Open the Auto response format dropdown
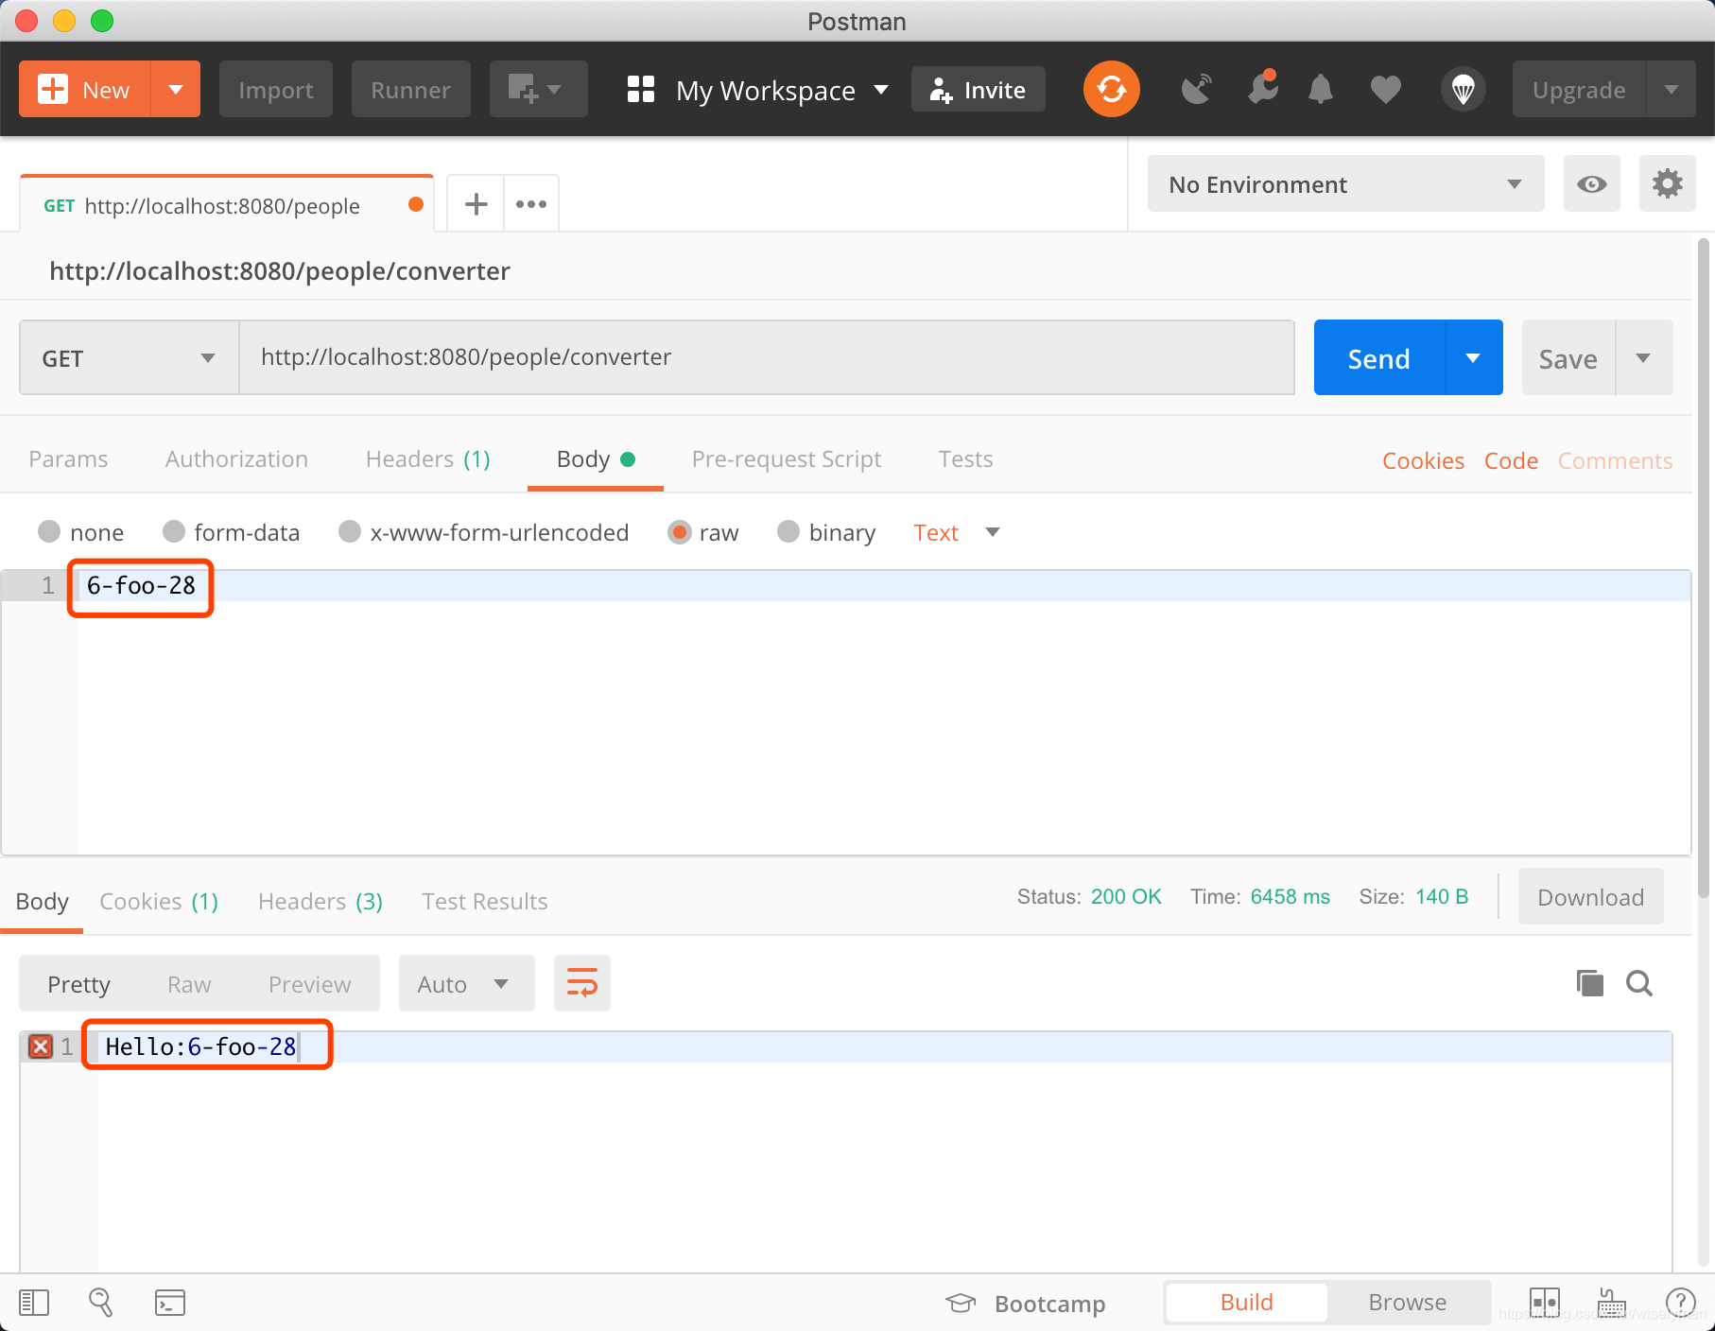Image resolution: width=1715 pixels, height=1331 pixels. click(466, 983)
